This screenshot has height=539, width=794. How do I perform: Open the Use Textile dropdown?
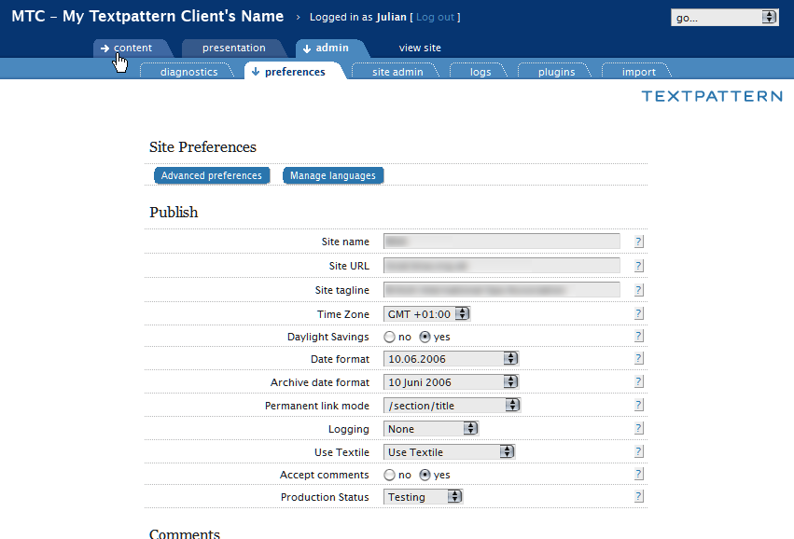coord(449,452)
